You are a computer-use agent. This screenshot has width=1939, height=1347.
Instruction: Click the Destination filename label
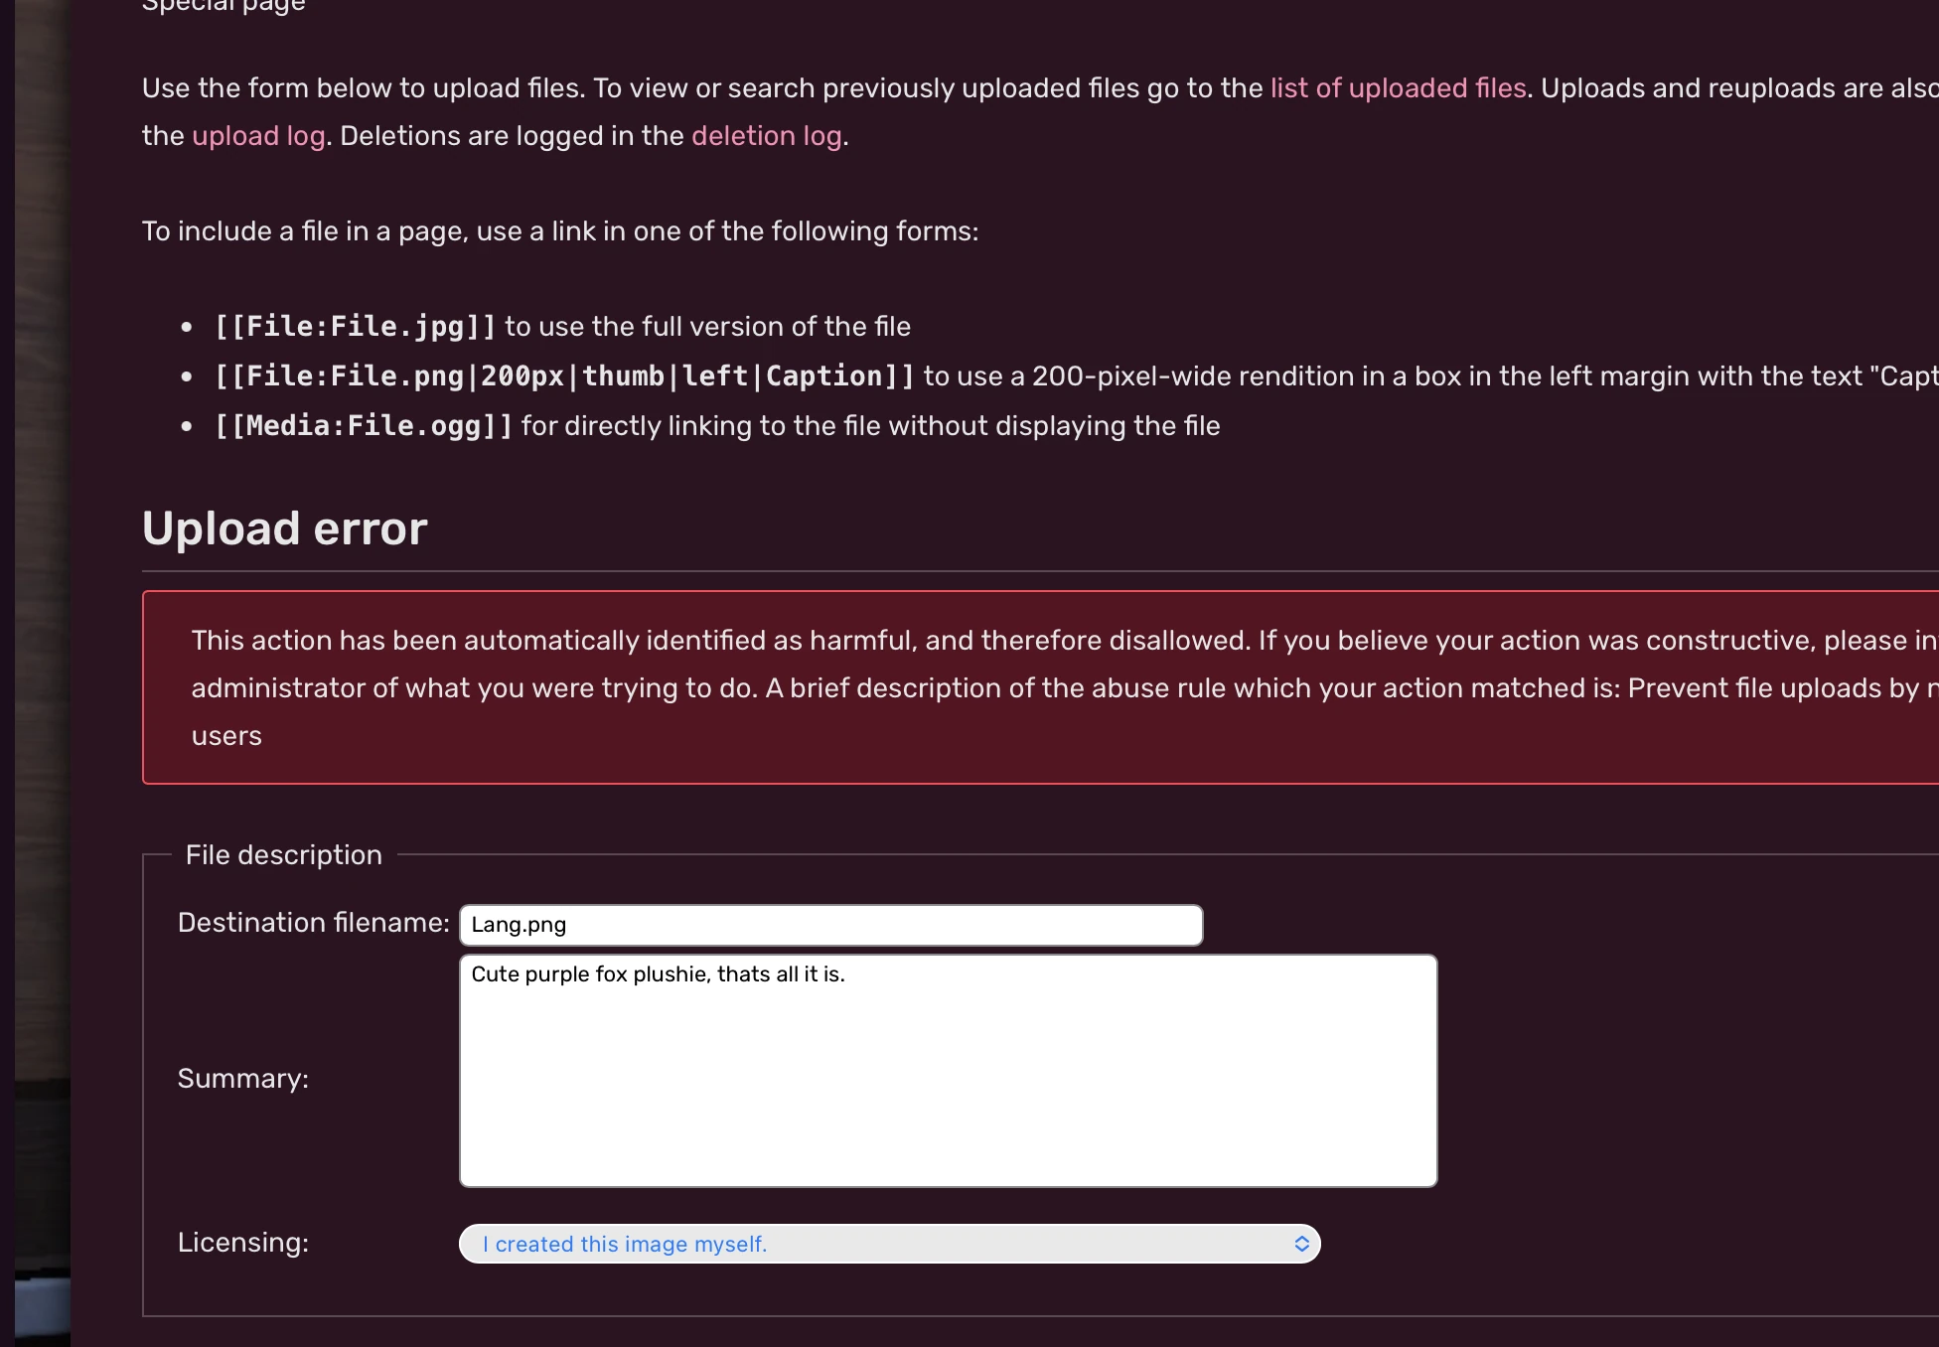coord(314,923)
